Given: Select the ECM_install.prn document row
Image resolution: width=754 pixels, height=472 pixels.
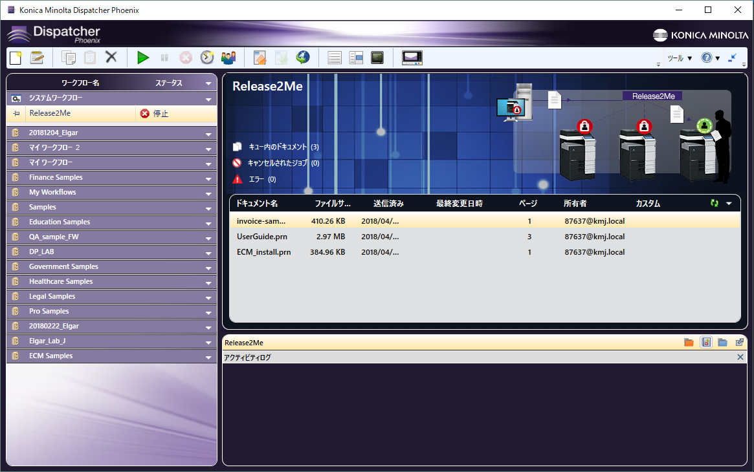Looking at the screenshot, I should [x=485, y=252].
